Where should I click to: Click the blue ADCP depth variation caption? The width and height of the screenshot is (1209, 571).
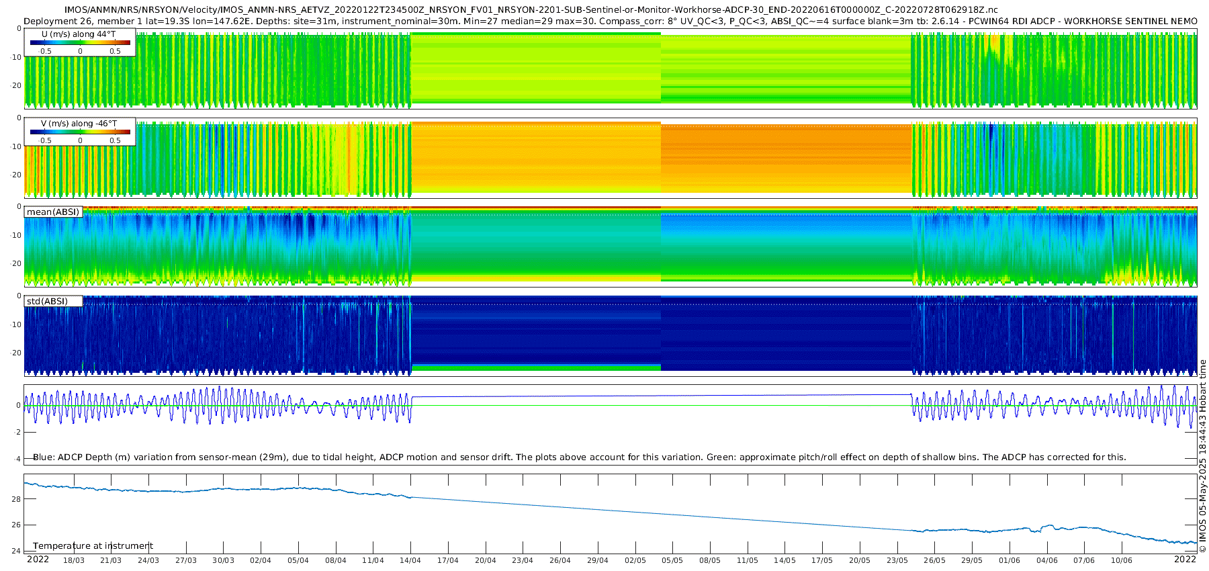click(x=579, y=457)
